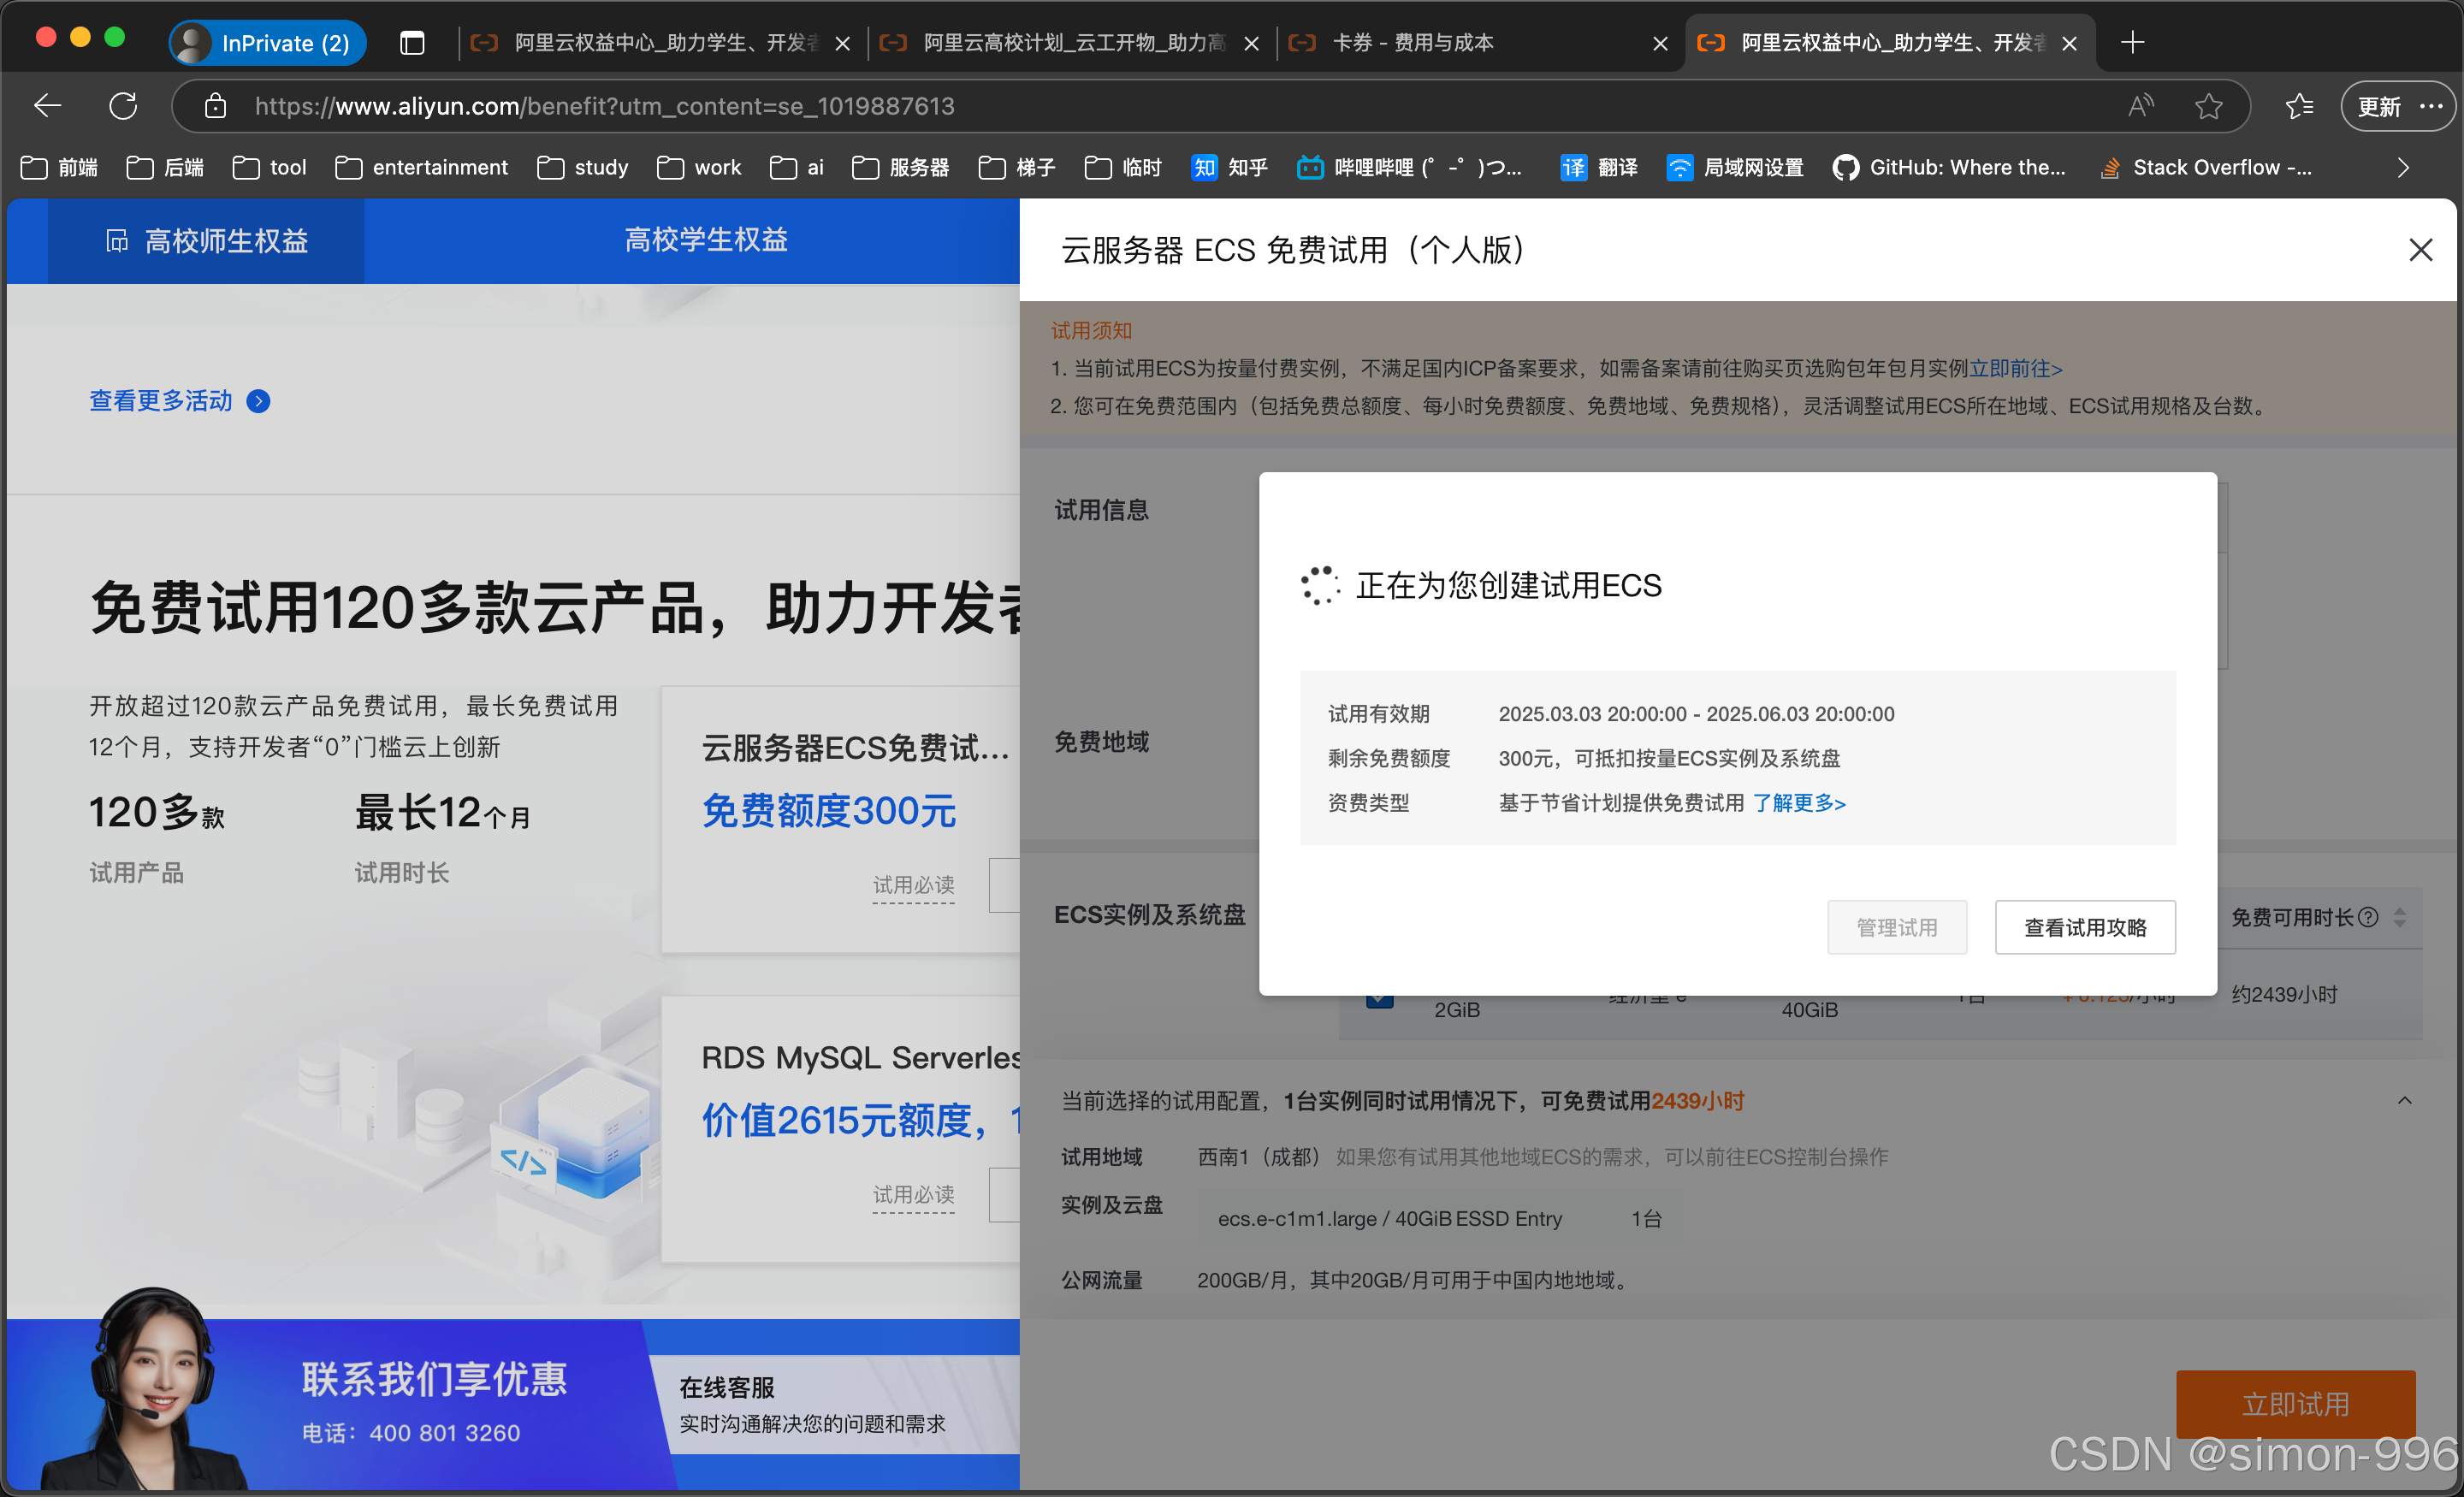Open the 翻译 bookmark

point(1598,167)
